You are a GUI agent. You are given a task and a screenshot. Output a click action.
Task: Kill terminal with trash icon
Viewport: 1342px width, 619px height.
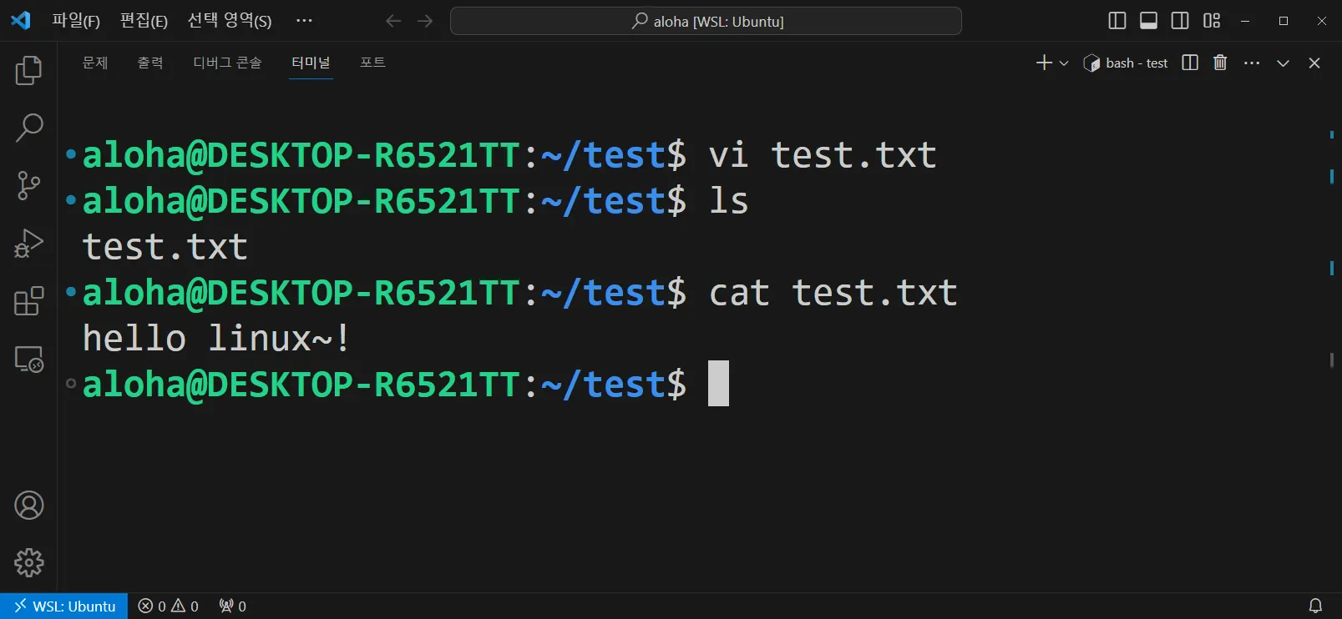[1220, 63]
